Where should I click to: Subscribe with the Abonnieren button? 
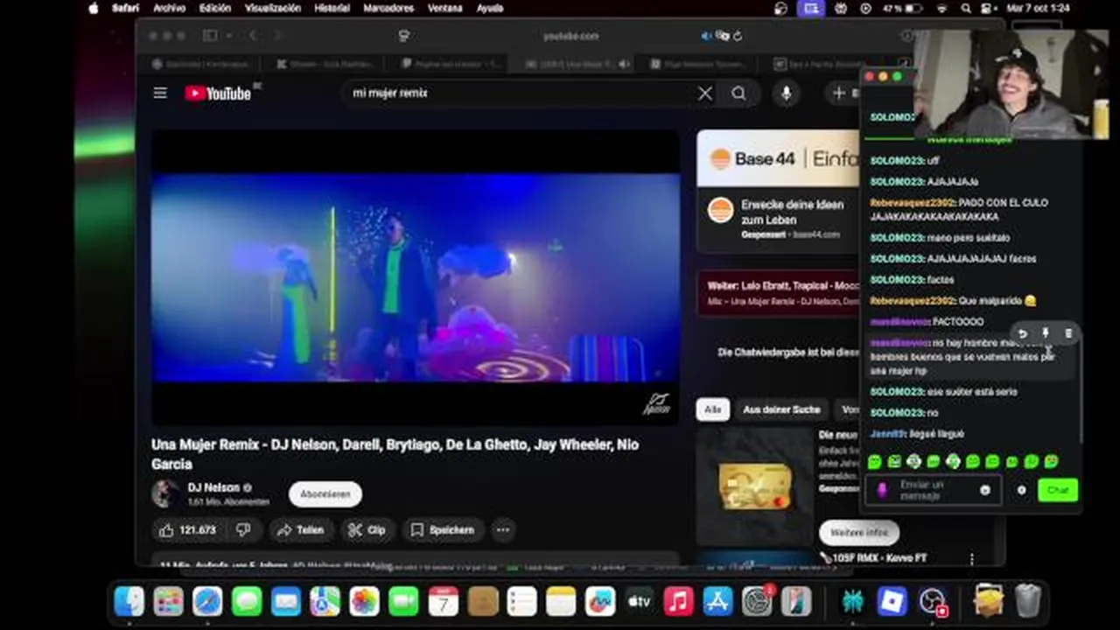pyautogui.click(x=325, y=494)
